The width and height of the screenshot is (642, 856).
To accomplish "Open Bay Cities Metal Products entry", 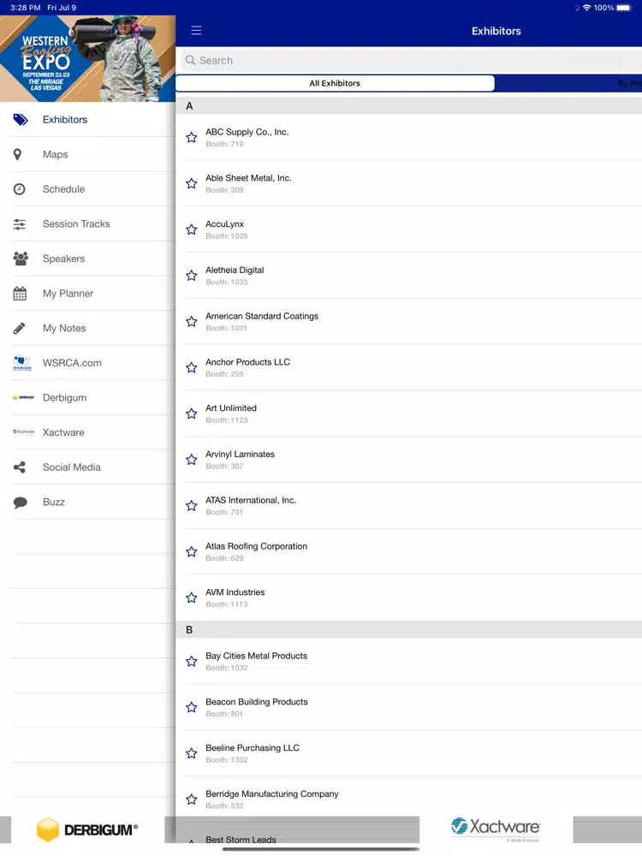I will (x=408, y=662).
